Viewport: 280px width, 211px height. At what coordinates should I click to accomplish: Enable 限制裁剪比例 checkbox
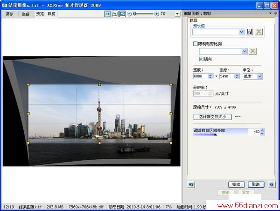(196, 44)
